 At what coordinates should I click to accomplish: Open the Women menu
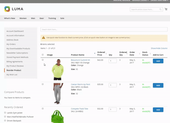tap(23, 18)
